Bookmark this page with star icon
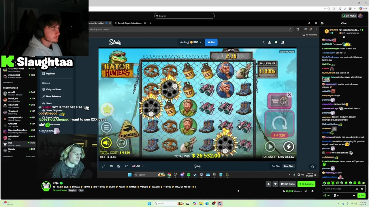Screen dimensions: 369x207 (x=290, y=29)
